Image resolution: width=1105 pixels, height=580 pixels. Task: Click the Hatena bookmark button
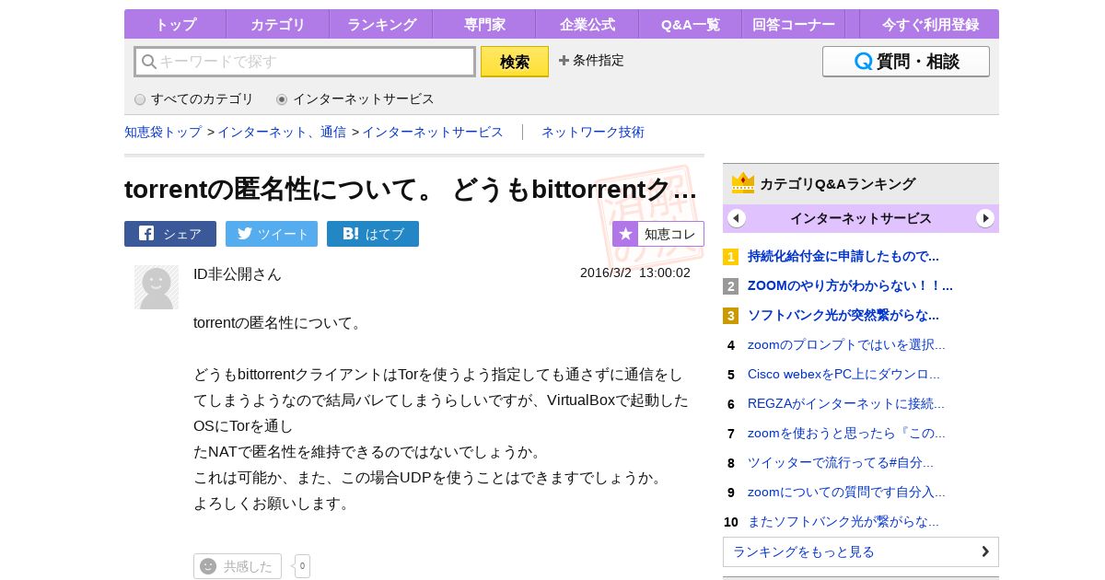373,234
